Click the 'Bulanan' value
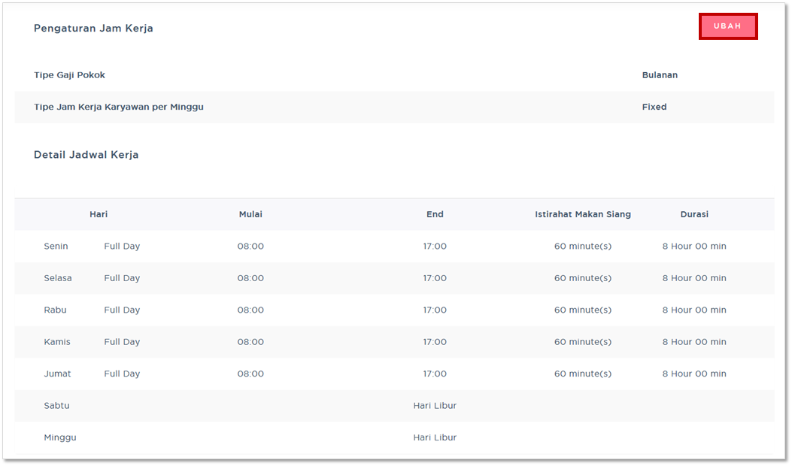792x466 pixels. (660, 75)
